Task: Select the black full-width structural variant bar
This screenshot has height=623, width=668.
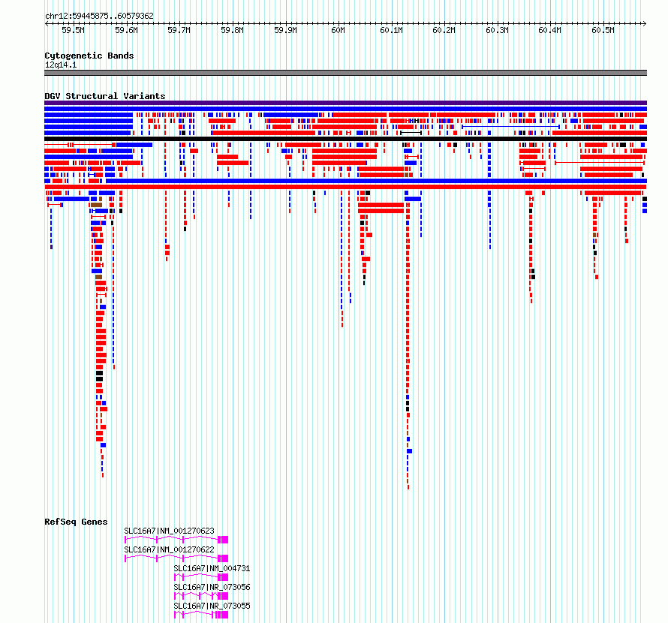Action: [345, 139]
